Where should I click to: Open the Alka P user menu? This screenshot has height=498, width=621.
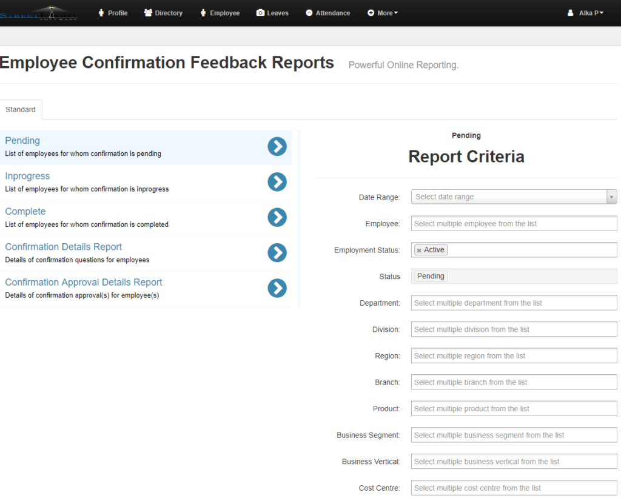click(x=585, y=12)
